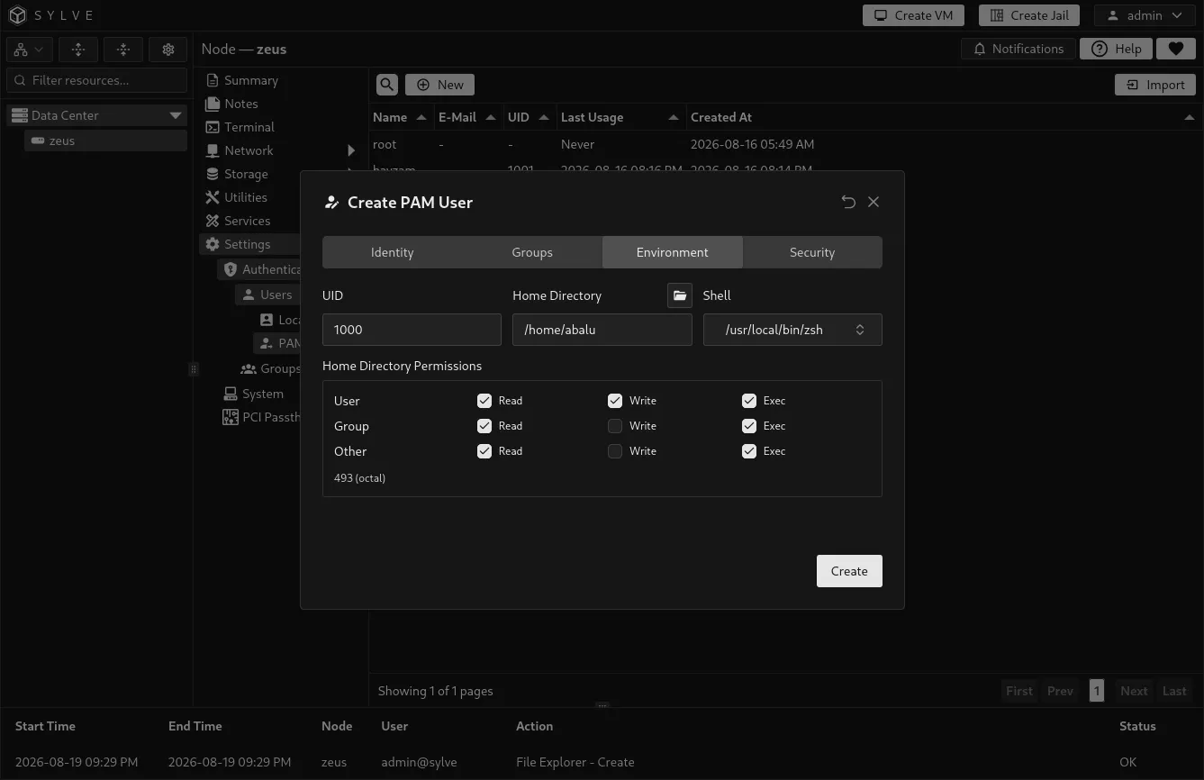Screen dimensions: 1204x780
Task: Click the Import button
Action: point(1155,85)
